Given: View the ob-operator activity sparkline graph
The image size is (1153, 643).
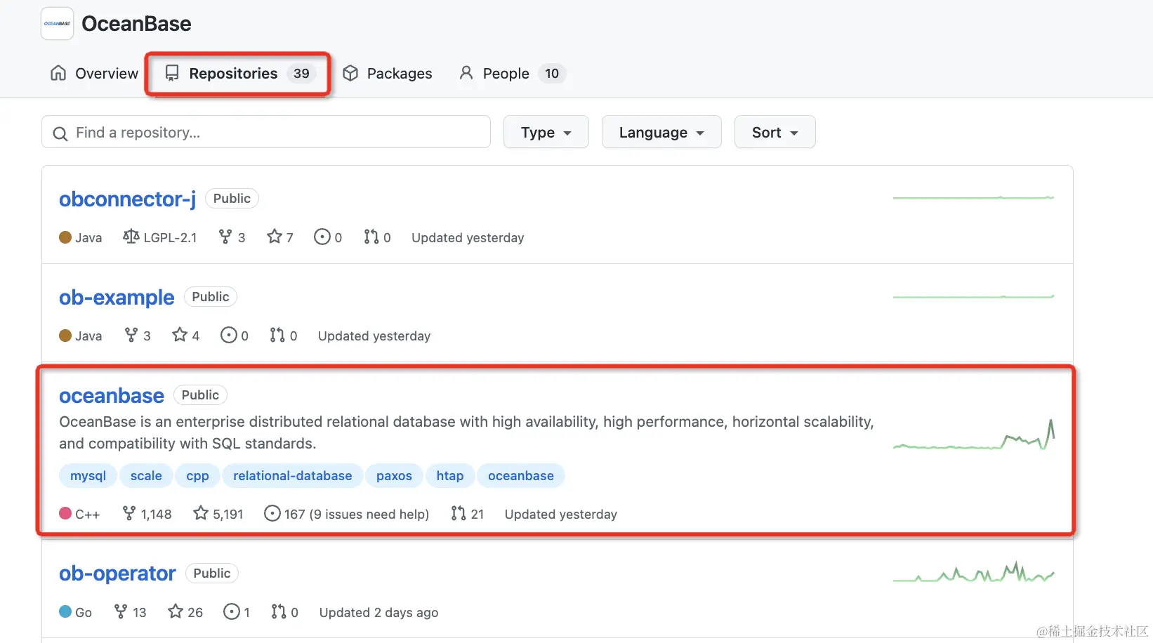Looking at the screenshot, I should point(973,574).
